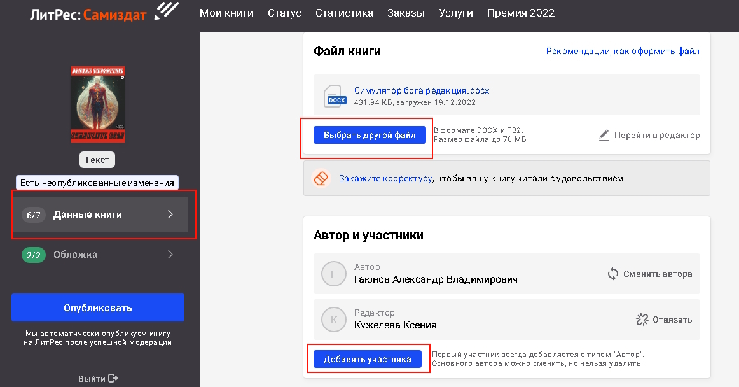Click the ЛитРес: Самиздат logo
739x387 pixels.
pyautogui.click(x=104, y=13)
